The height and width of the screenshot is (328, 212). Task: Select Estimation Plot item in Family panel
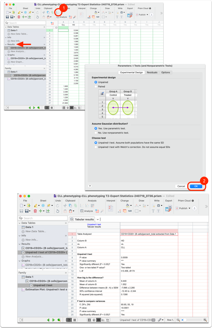point(44,290)
